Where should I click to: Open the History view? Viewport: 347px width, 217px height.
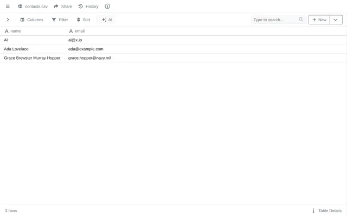[88, 7]
